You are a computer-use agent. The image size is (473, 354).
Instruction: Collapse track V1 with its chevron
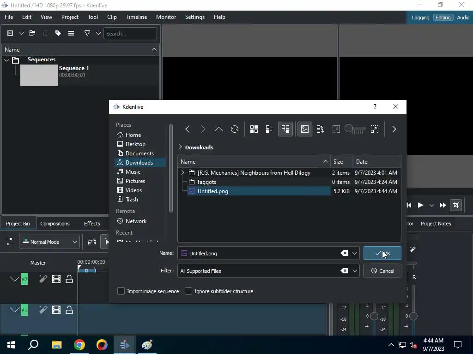coord(14,310)
